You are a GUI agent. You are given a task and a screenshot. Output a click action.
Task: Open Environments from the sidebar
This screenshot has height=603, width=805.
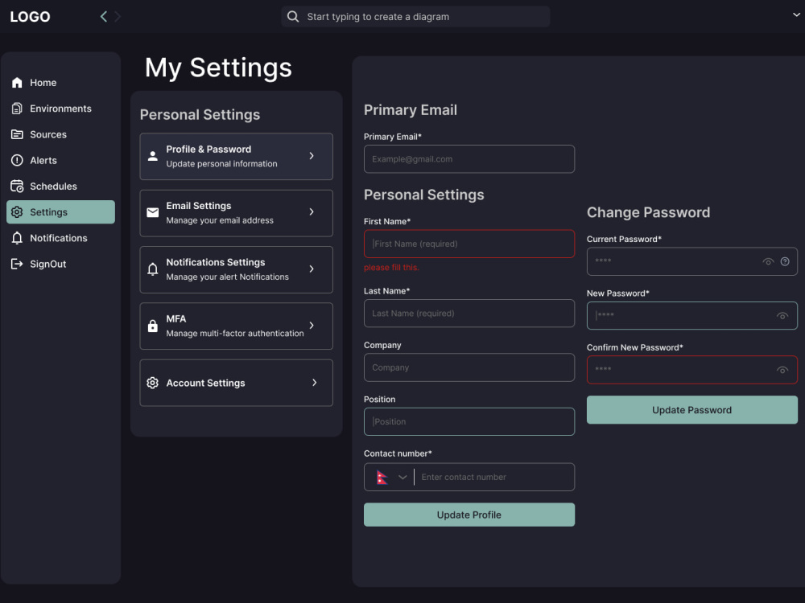click(60, 109)
